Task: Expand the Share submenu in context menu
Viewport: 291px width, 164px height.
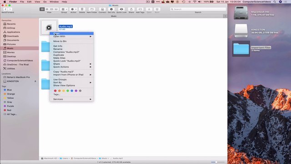Action: pos(72,64)
